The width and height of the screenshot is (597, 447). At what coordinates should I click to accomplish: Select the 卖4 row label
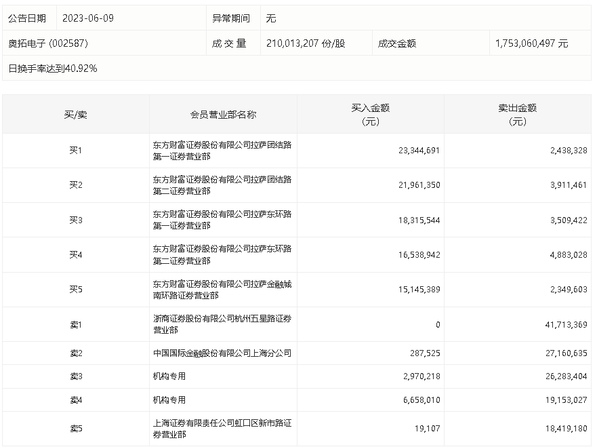click(76, 400)
